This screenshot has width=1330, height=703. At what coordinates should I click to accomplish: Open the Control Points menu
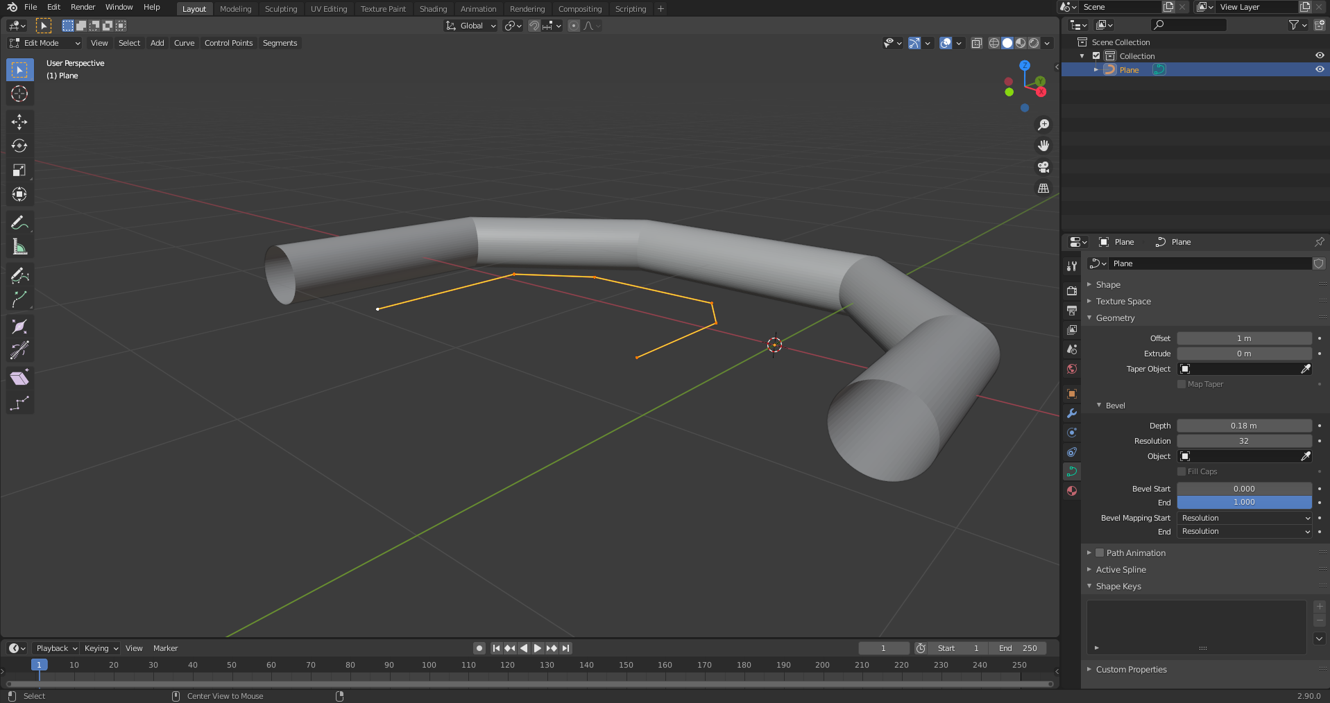pyautogui.click(x=228, y=43)
